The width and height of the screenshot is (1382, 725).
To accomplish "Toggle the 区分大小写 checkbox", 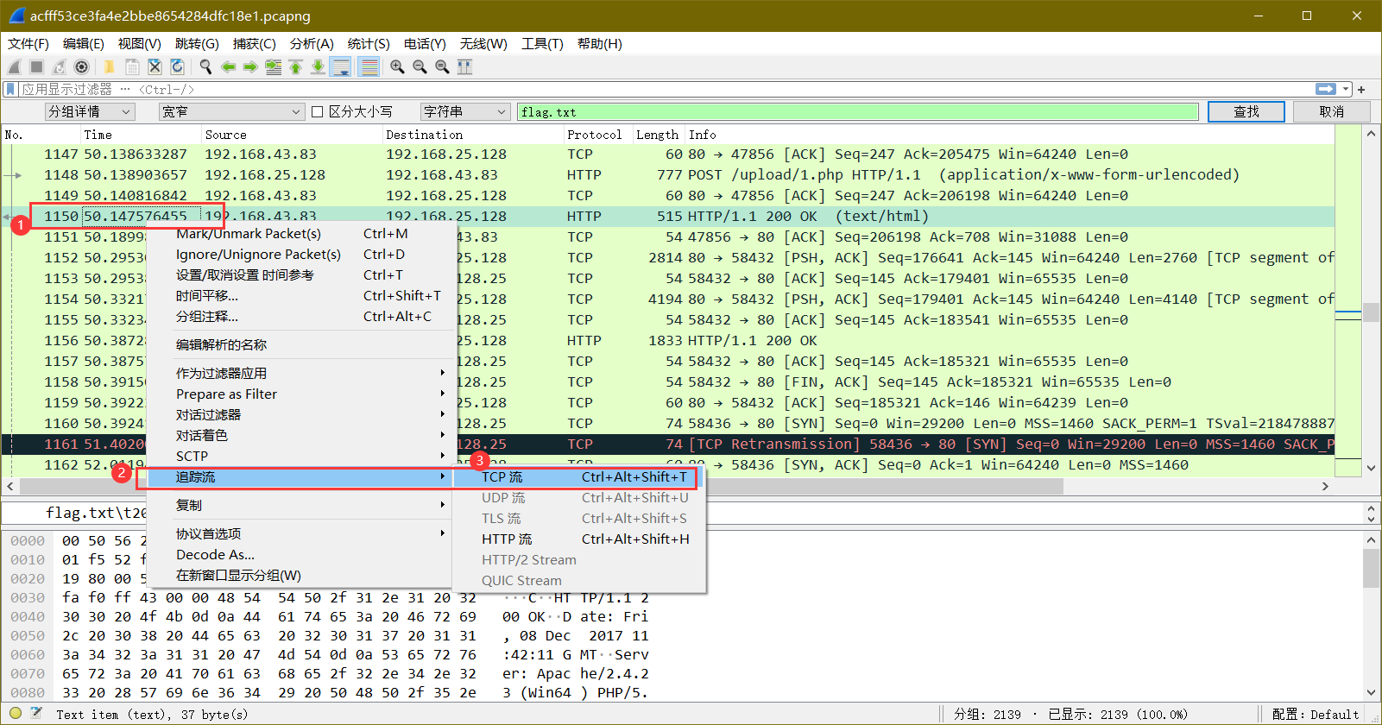I will (318, 111).
